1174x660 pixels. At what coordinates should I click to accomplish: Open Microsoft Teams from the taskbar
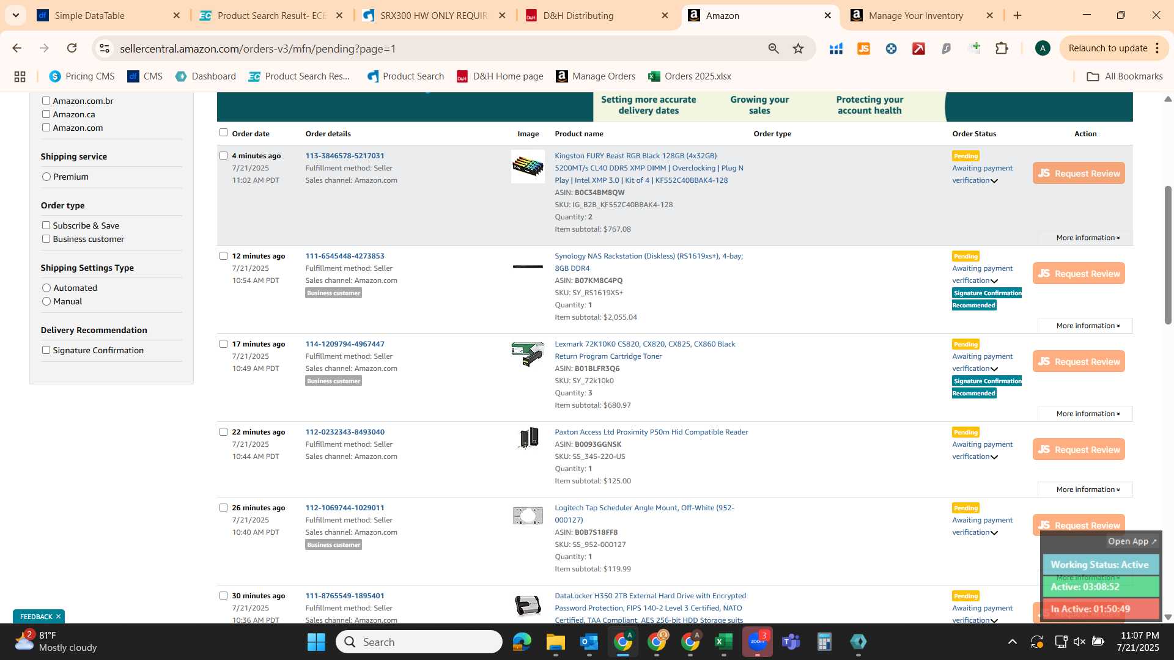click(791, 642)
